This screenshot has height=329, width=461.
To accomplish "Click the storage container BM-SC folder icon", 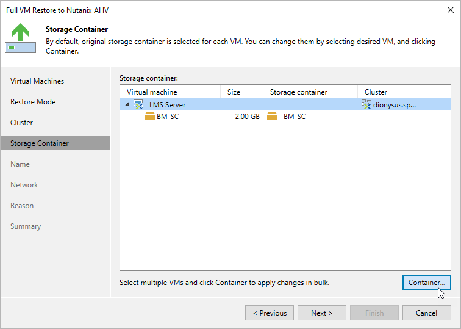I will coord(272,117).
